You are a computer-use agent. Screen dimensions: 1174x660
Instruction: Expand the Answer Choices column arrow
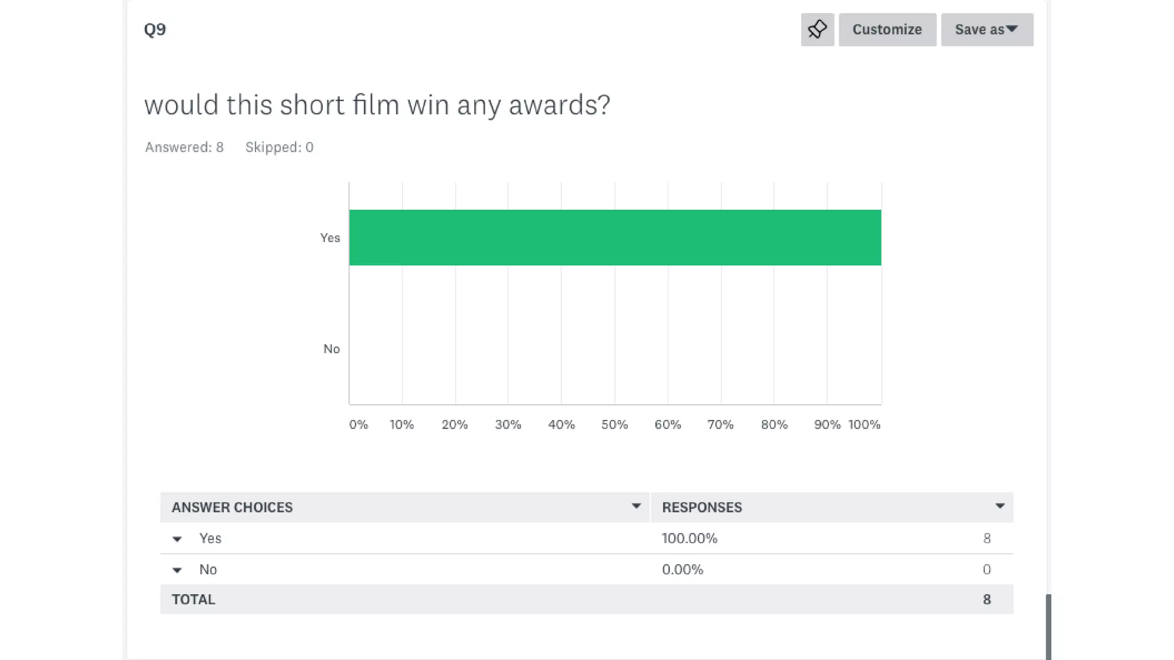tap(636, 506)
